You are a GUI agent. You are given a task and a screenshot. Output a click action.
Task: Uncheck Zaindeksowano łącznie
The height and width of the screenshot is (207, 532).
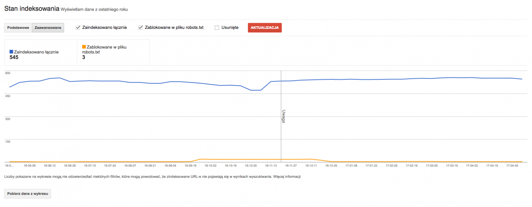tap(77, 28)
